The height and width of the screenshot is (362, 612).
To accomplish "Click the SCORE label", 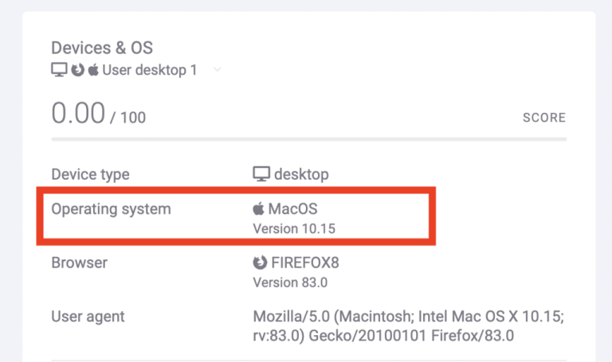I will click(x=543, y=118).
